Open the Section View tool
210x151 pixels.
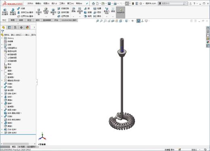point(113,21)
